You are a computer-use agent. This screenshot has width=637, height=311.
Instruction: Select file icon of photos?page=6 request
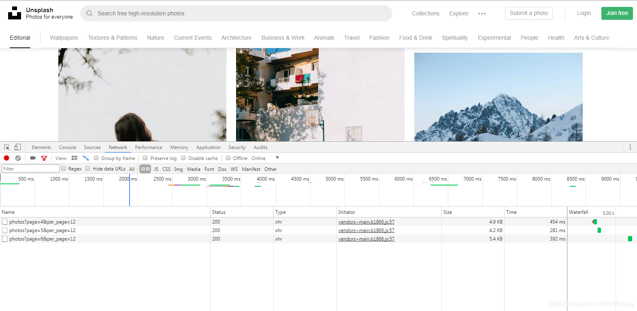[5, 239]
